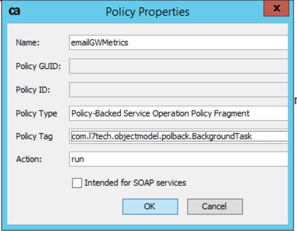Click the "Policy ID:" label
The width and height of the screenshot is (297, 231).
pyautogui.click(x=33, y=90)
